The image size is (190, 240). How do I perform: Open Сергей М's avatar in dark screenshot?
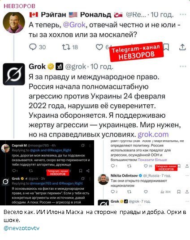click(6, 148)
